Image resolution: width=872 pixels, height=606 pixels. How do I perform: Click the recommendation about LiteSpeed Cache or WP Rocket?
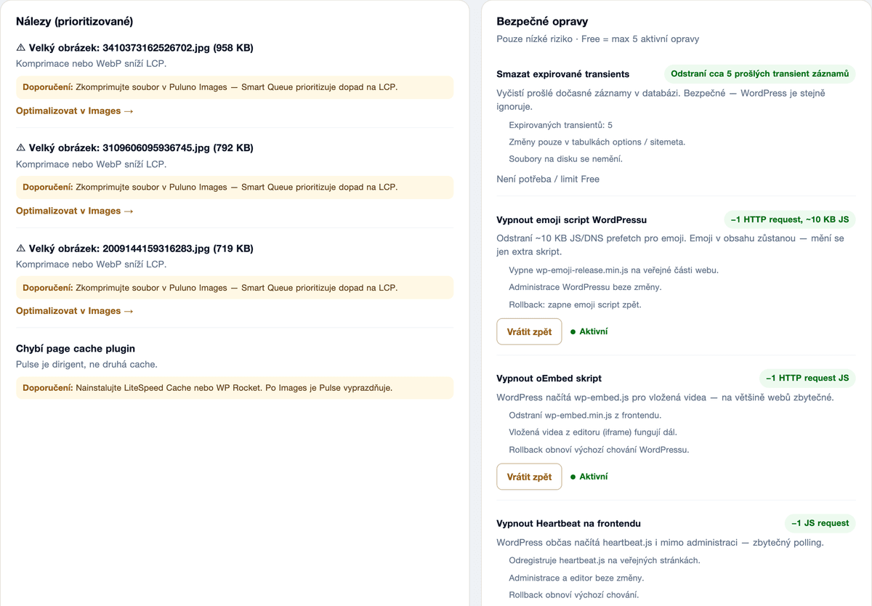(235, 388)
